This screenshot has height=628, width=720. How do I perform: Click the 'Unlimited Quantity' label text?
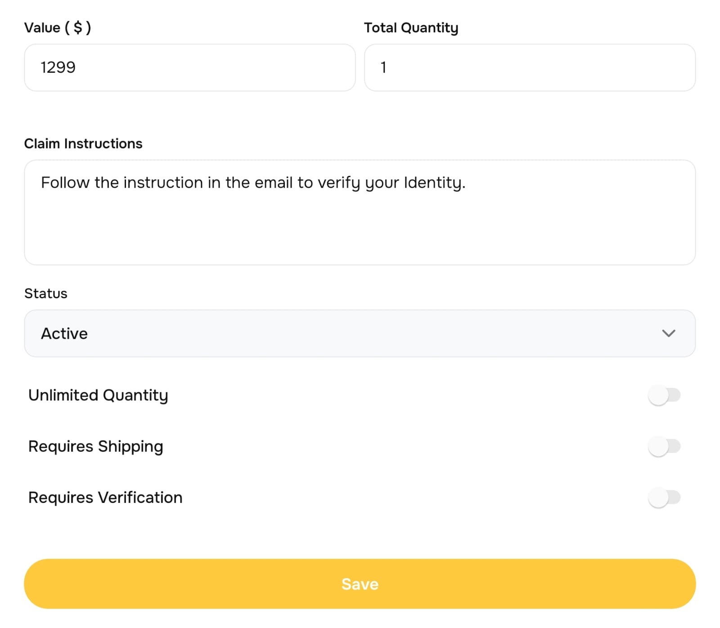click(98, 395)
